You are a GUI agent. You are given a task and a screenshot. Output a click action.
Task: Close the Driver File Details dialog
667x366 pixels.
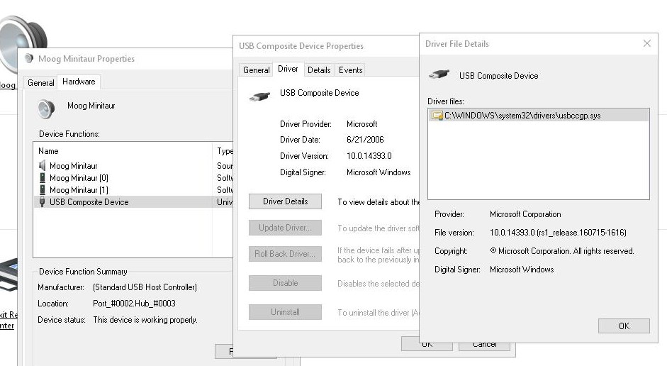coord(646,44)
